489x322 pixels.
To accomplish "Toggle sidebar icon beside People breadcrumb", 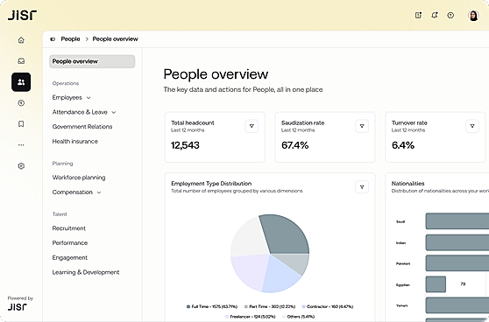I will [53, 38].
